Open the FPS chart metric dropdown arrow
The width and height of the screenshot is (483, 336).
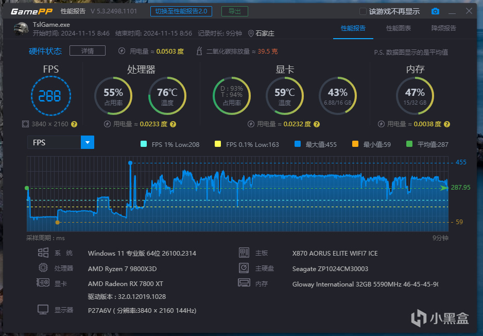(88, 142)
